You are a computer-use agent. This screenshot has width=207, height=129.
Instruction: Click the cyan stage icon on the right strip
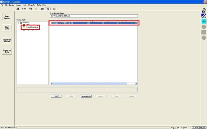[x=204, y=21]
